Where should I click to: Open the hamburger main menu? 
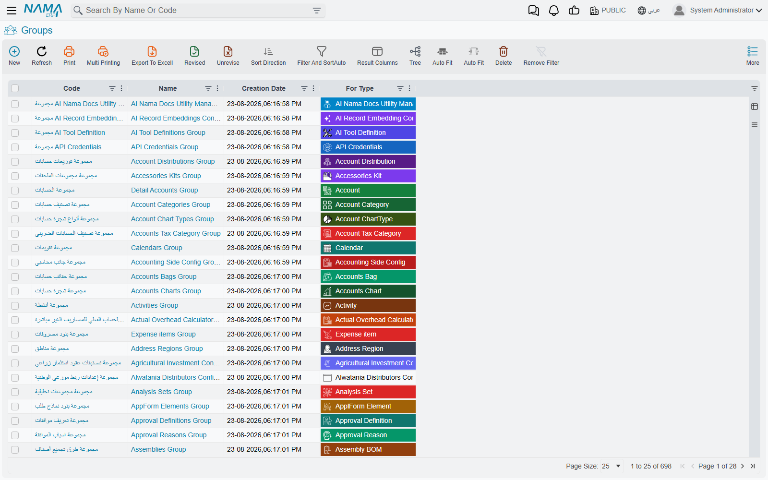12,10
